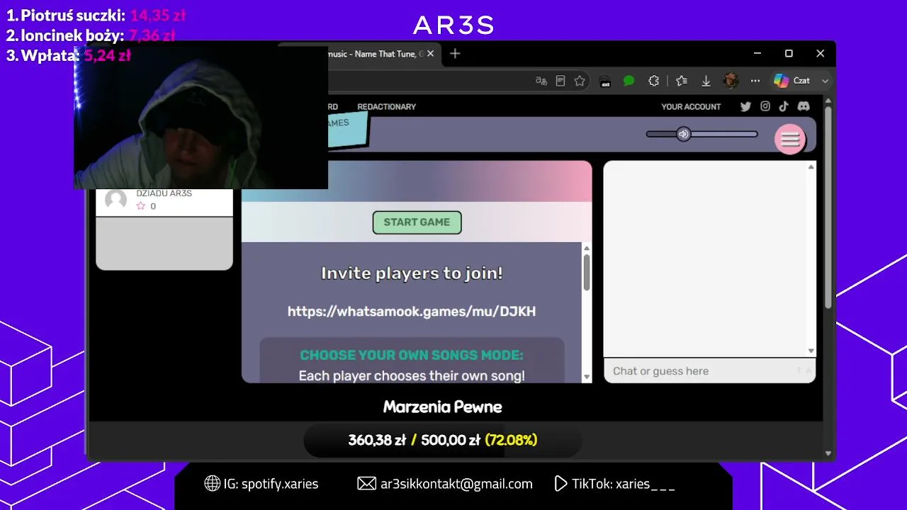Bookmark this page with the star icon
The image size is (907, 510).
tap(580, 81)
